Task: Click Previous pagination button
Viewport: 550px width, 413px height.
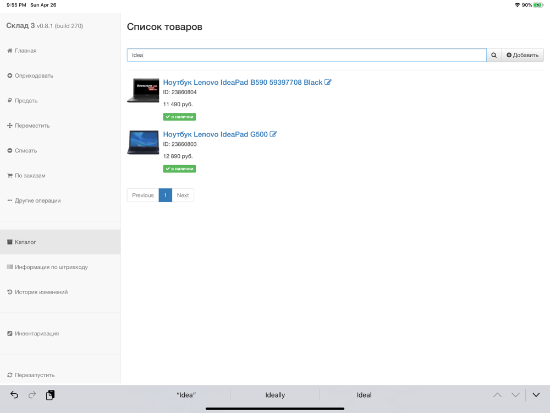Action: pos(143,195)
